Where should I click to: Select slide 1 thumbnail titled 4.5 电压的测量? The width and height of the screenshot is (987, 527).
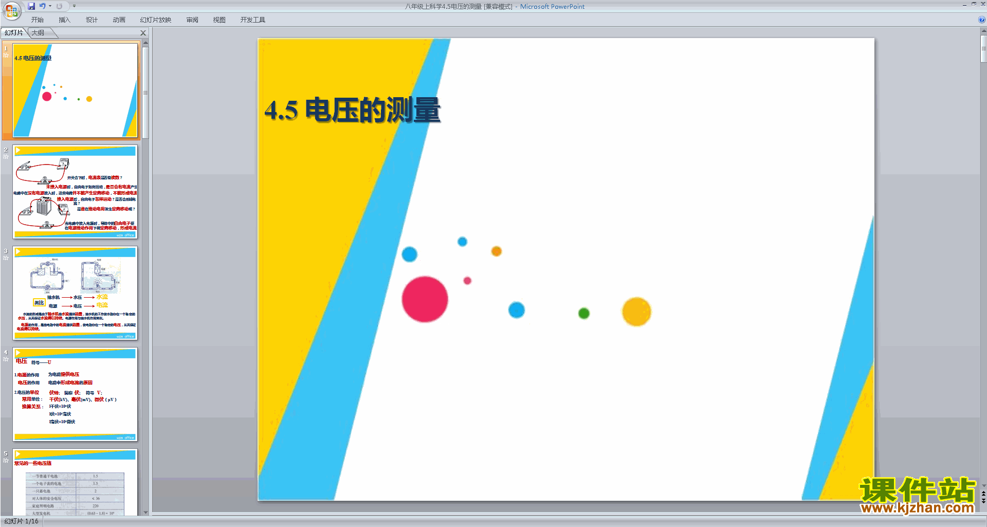[x=76, y=90]
